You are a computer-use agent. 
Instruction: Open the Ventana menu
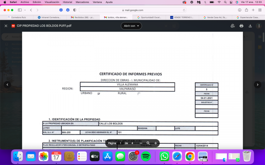point(97,2)
